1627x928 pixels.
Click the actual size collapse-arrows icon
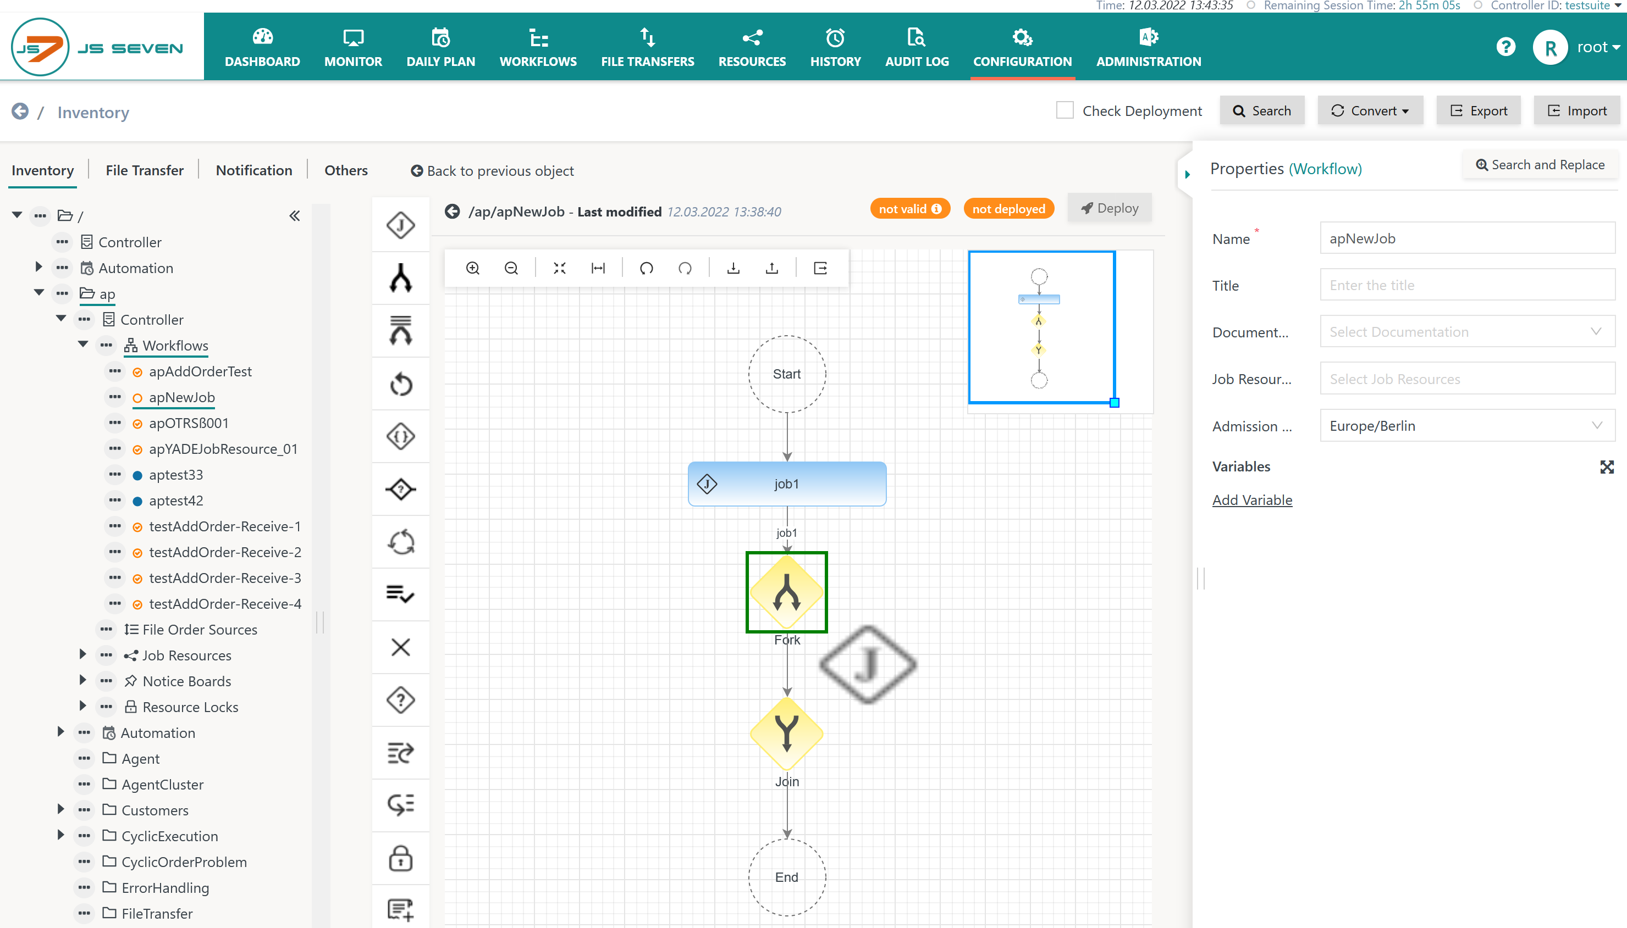pos(559,268)
